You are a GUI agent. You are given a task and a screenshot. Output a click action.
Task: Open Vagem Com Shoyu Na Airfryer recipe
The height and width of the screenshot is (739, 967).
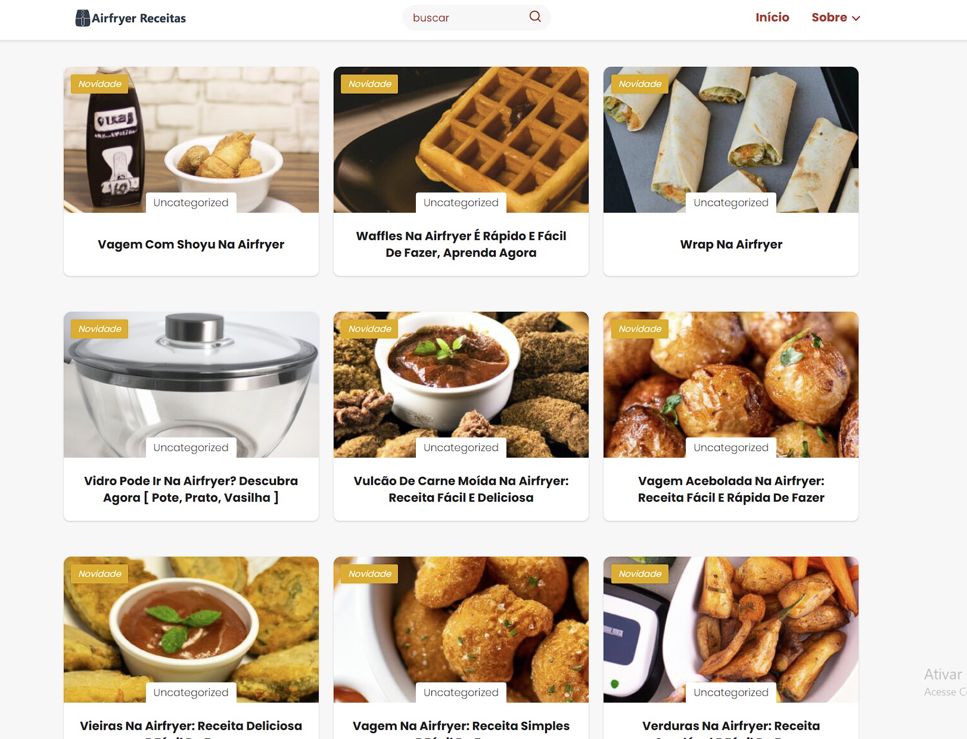pos(191,244)
